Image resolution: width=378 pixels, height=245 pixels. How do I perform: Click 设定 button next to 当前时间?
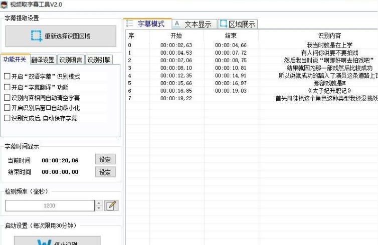click(105, 159)
